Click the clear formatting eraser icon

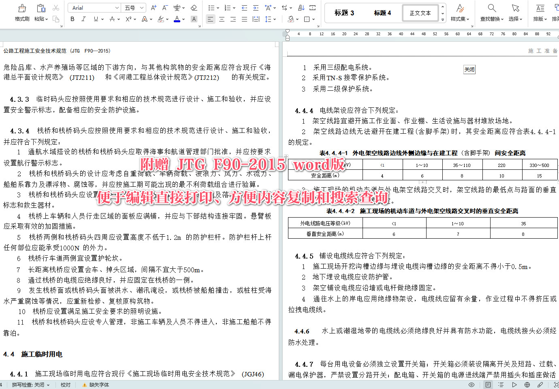[x=193, y=7]
